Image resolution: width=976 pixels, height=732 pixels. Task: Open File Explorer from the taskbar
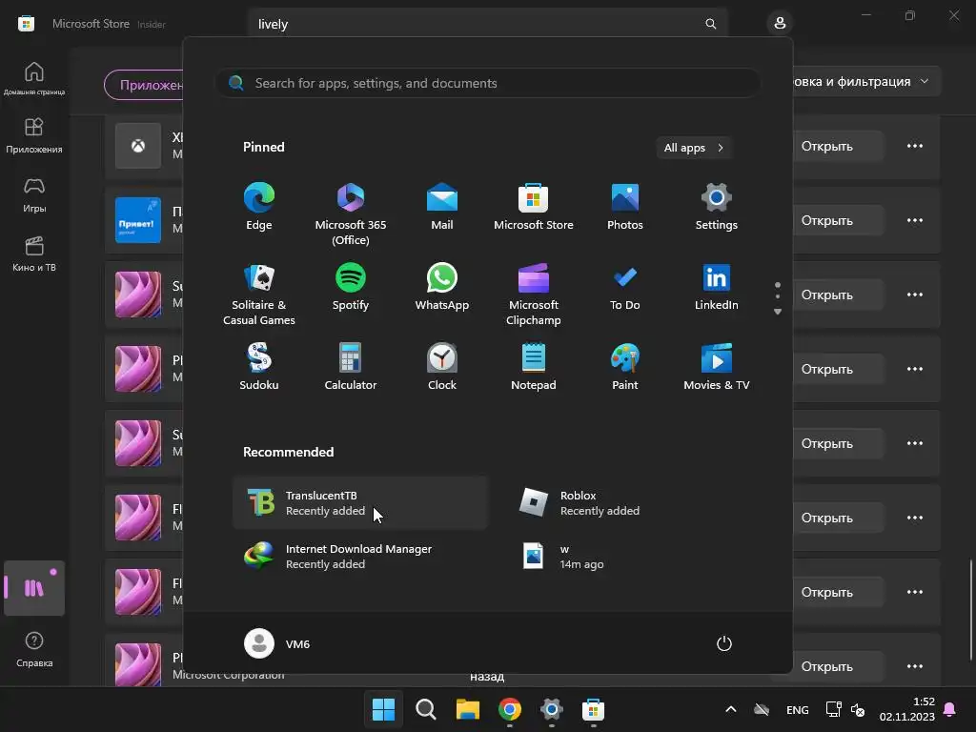click(x=467, y=709)
